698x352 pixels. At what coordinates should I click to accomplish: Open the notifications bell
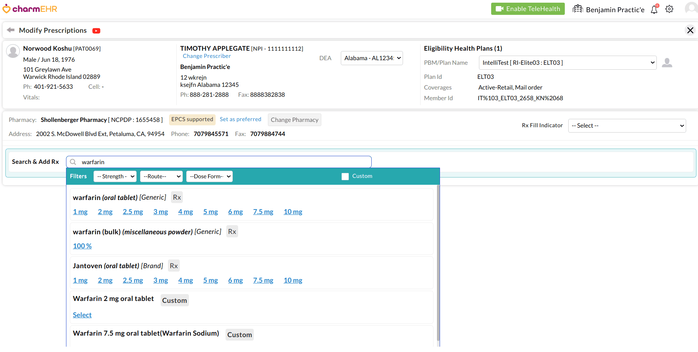[x=654, y=9]
